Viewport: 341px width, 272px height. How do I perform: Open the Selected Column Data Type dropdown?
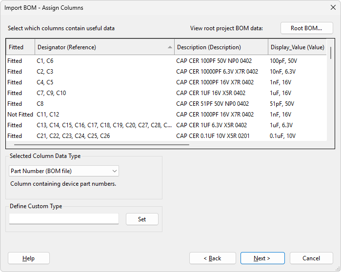64,171
